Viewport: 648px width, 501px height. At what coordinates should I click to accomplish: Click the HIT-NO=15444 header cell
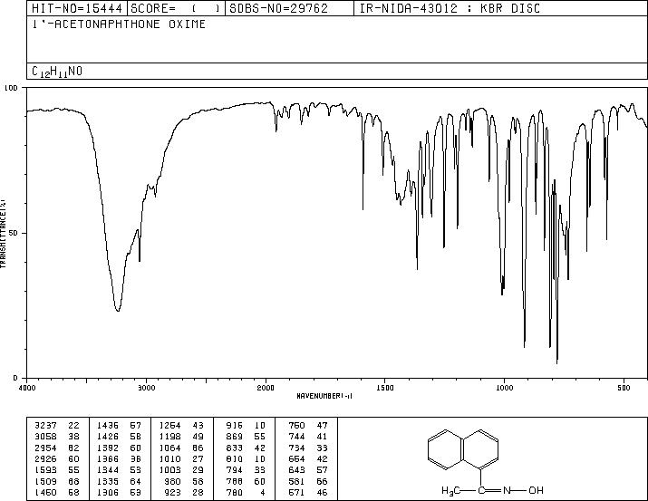[77, 8]
